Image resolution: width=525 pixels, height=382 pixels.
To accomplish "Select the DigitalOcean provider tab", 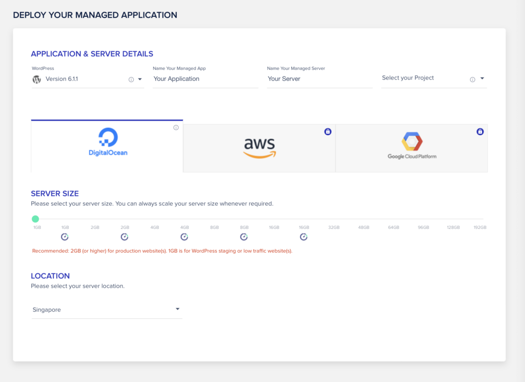I will 107,146.
